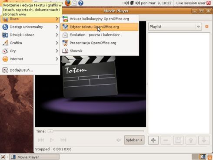Click Show Desktop icon in bottom panel
Screen dimensions: 213x160
[3, 157]
